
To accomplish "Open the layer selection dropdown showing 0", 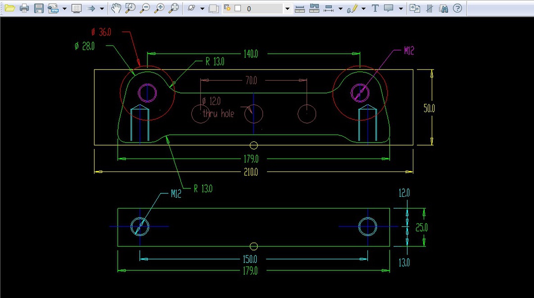I will pyautogui.click(x=286, y=8).
